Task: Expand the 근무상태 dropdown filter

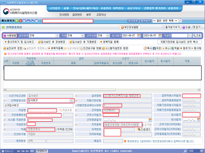Action: pyautogui.click(x=108, y=36)
